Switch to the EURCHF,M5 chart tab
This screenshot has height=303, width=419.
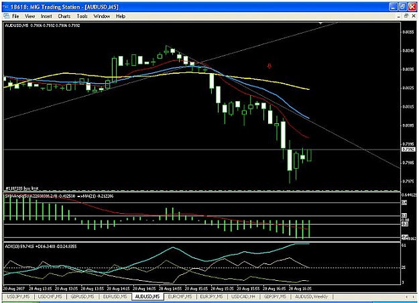(180, 296)
